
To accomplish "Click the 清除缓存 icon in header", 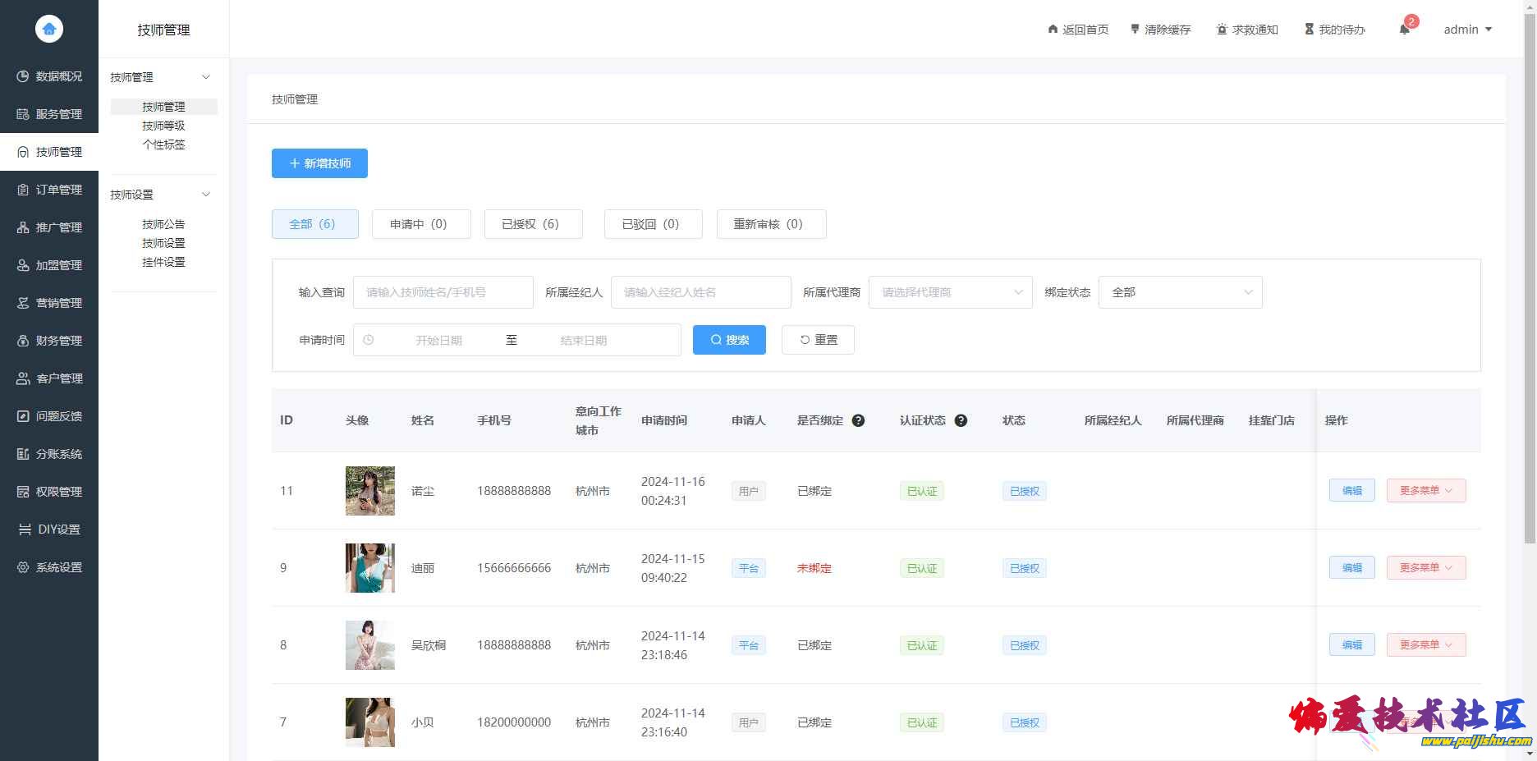I will [x=1136, y=30].
